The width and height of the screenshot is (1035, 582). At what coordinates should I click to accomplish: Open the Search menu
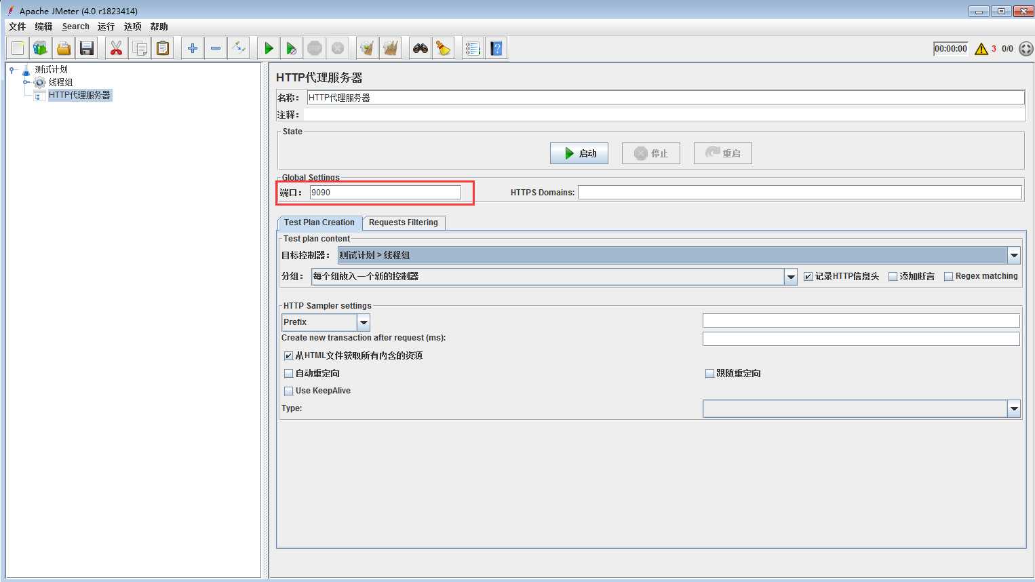pyautogui.click(x=75, y=26)
